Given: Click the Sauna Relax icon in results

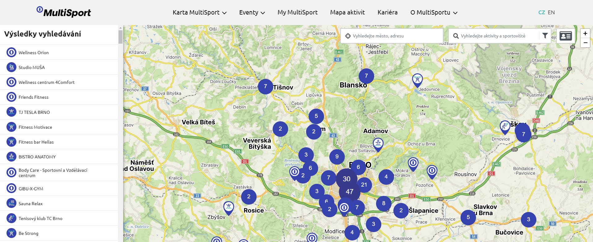Looking at the screenshot, I should (11, 203).
